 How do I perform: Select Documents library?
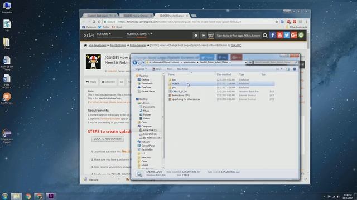click(149, 107)
